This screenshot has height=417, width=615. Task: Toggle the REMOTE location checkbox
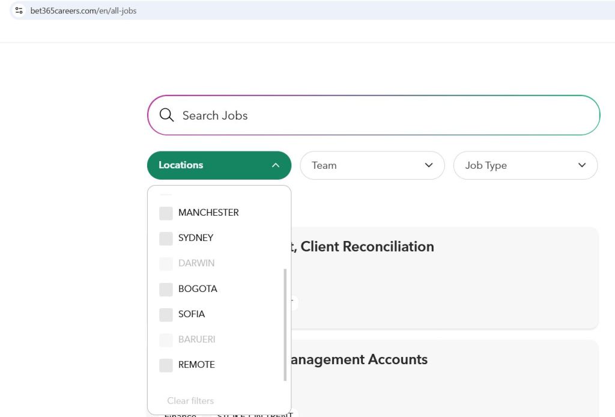(x=166, y=365)
